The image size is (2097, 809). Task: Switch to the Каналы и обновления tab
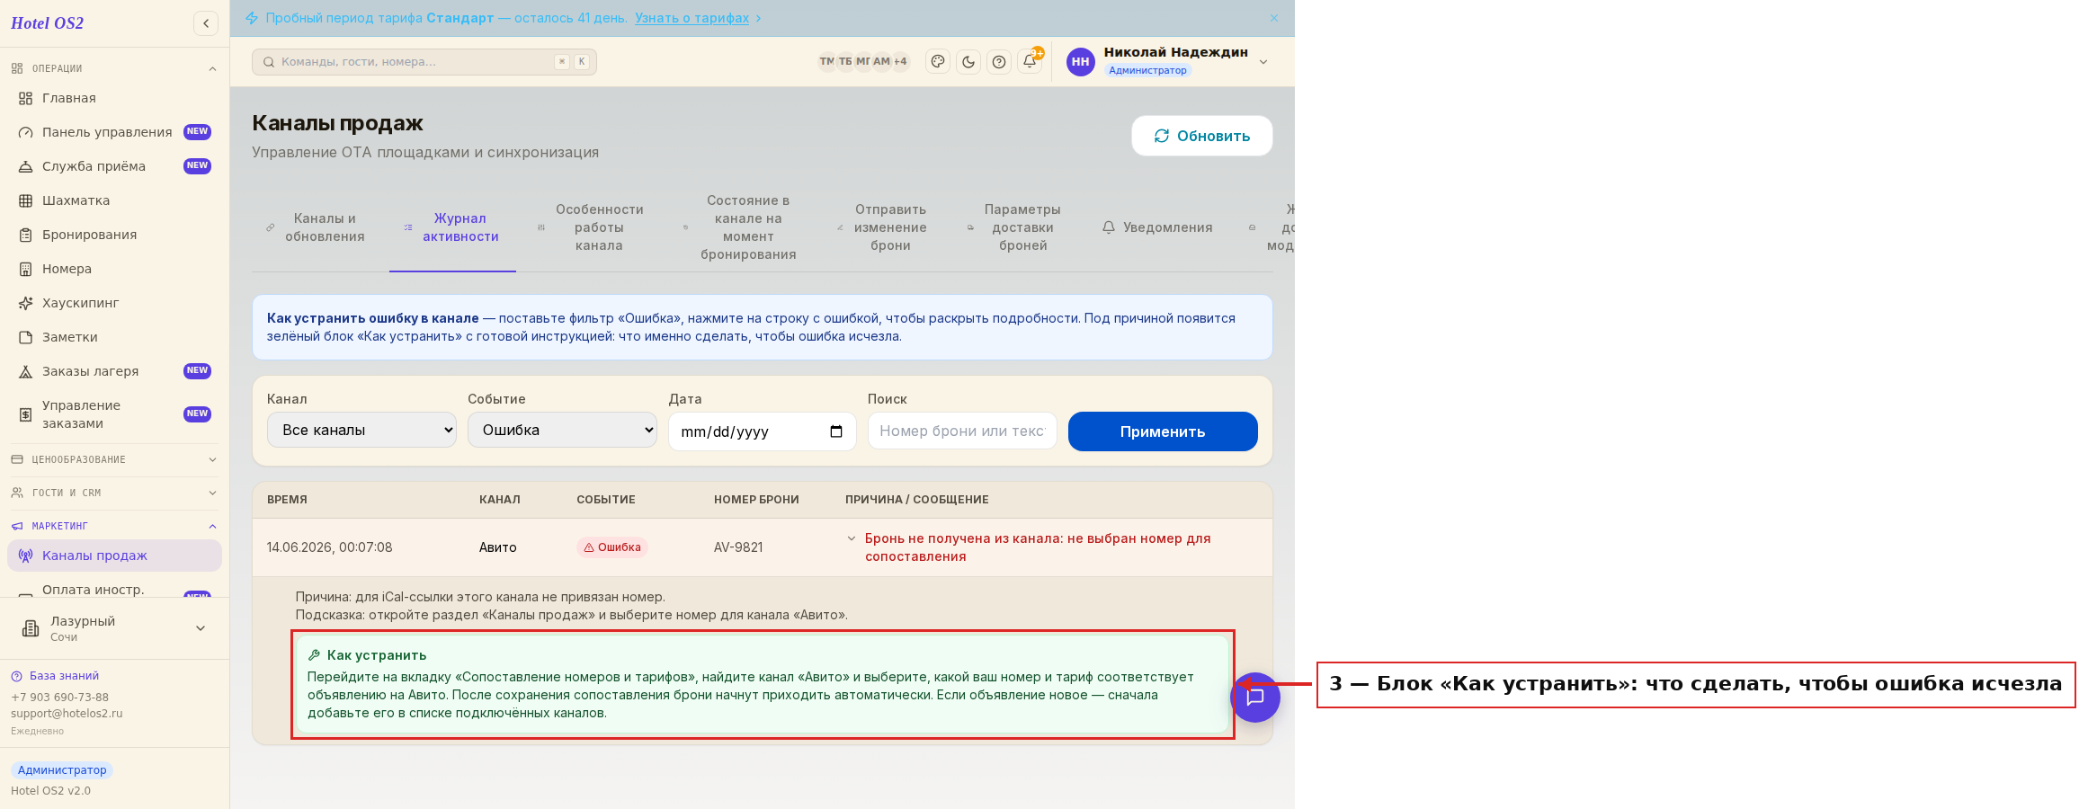pyautogui.click(x=316, y=227)
